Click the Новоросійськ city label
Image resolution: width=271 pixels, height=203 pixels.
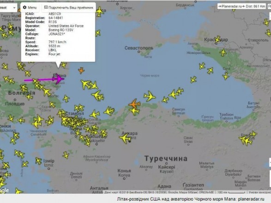(x=199, y=53)
